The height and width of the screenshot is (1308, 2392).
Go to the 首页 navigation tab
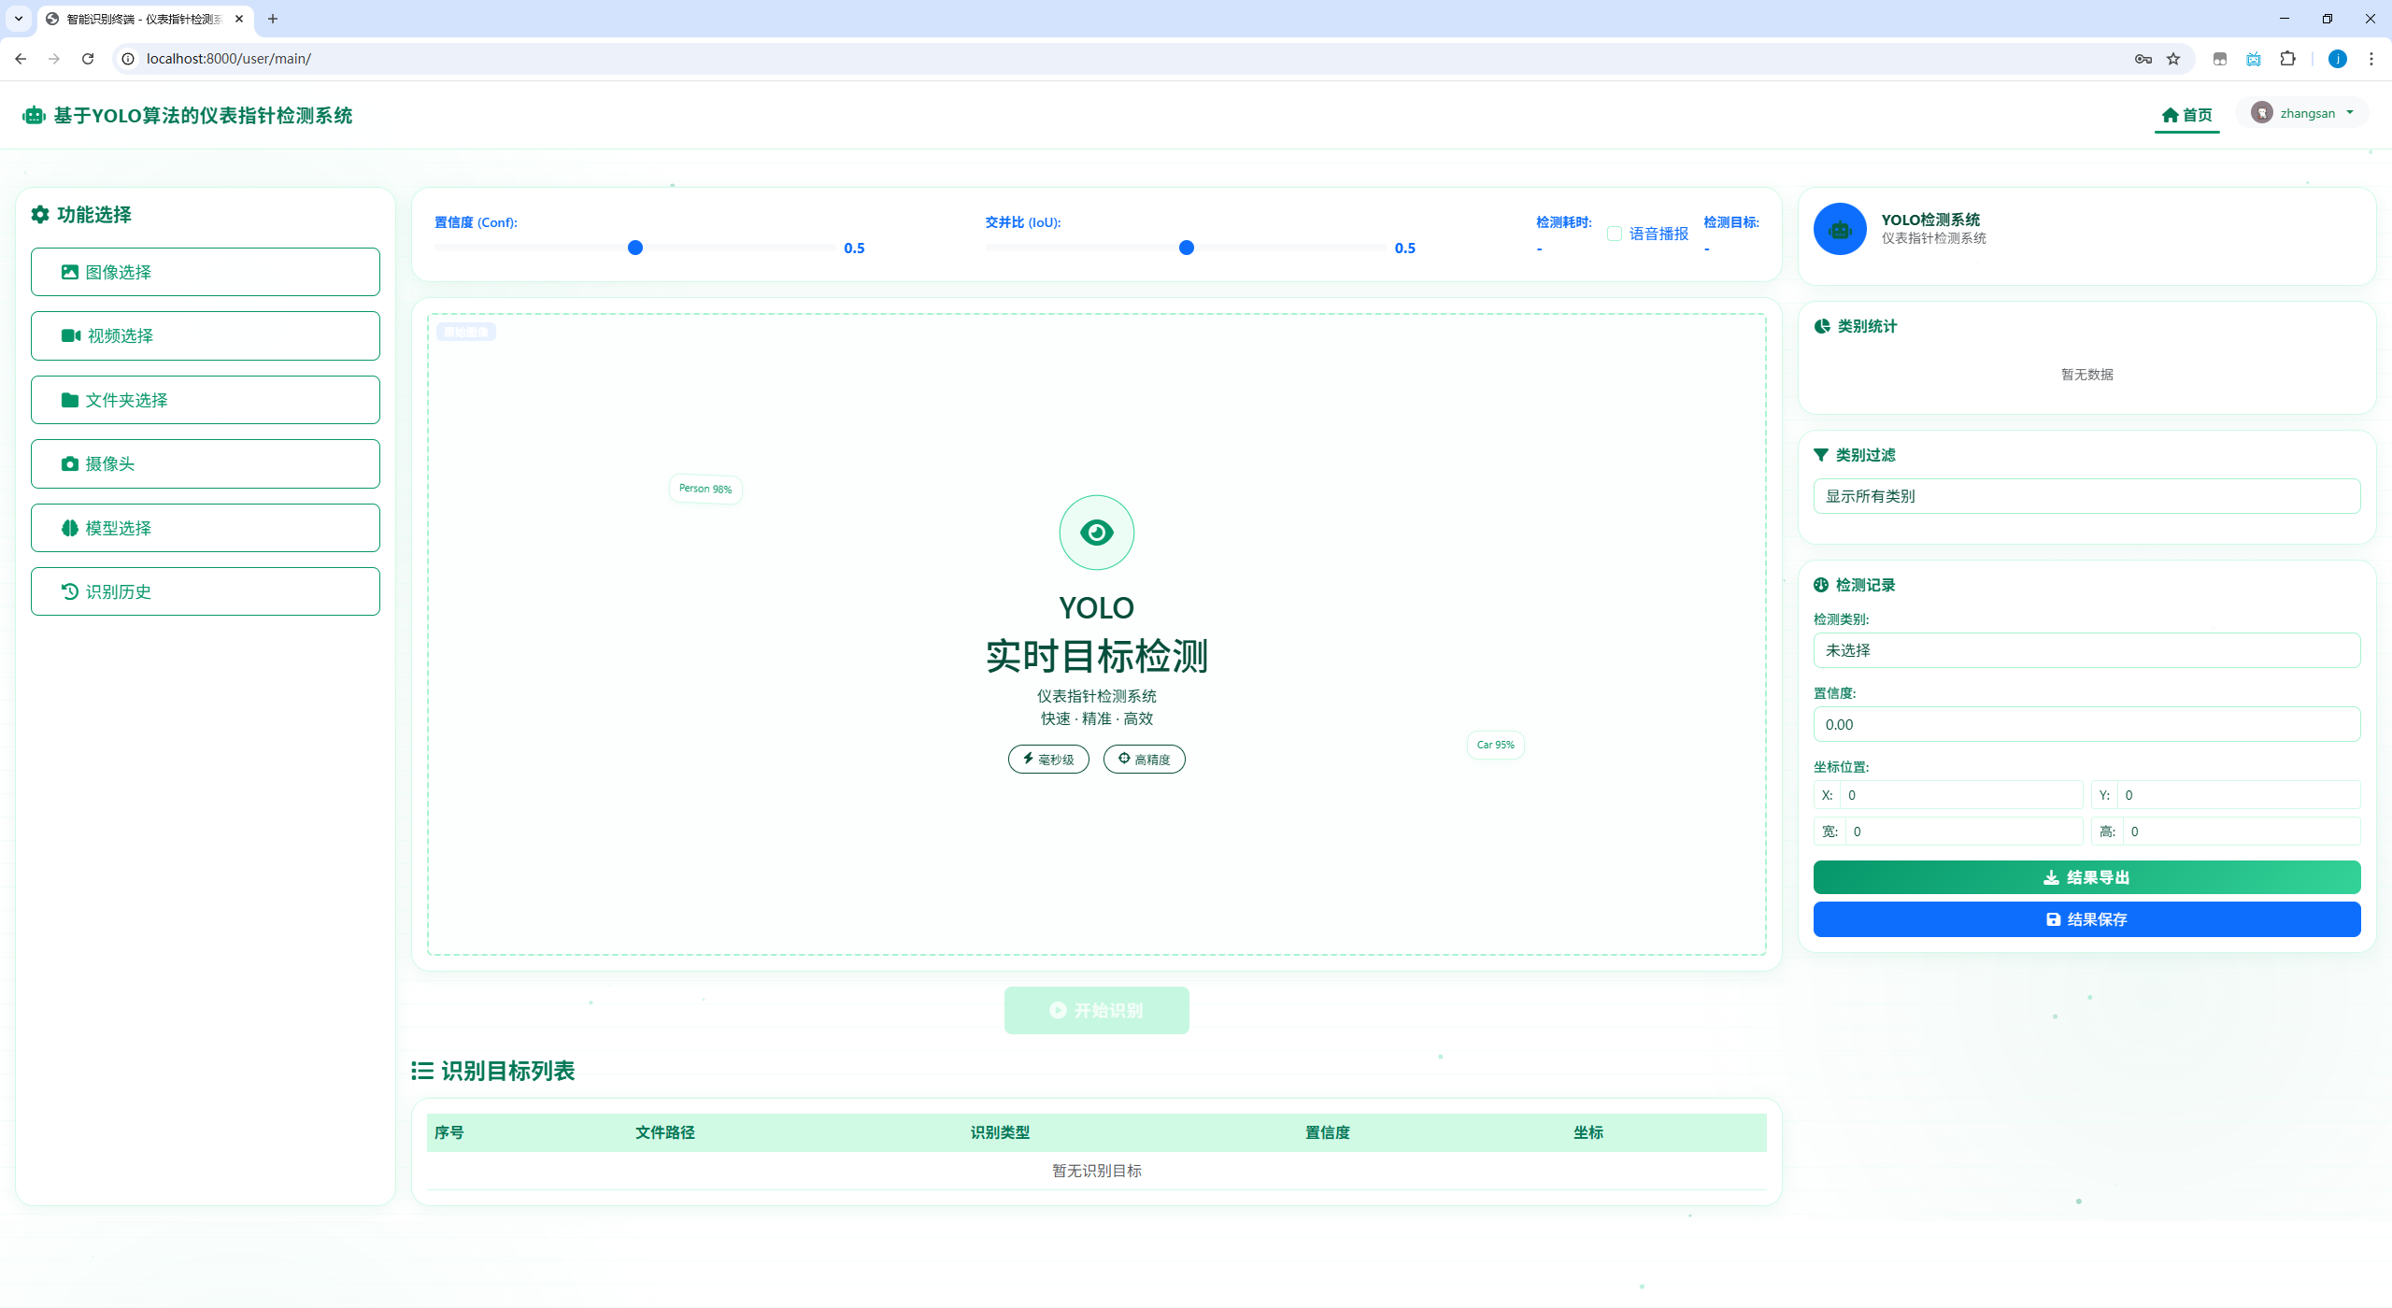2186,115
